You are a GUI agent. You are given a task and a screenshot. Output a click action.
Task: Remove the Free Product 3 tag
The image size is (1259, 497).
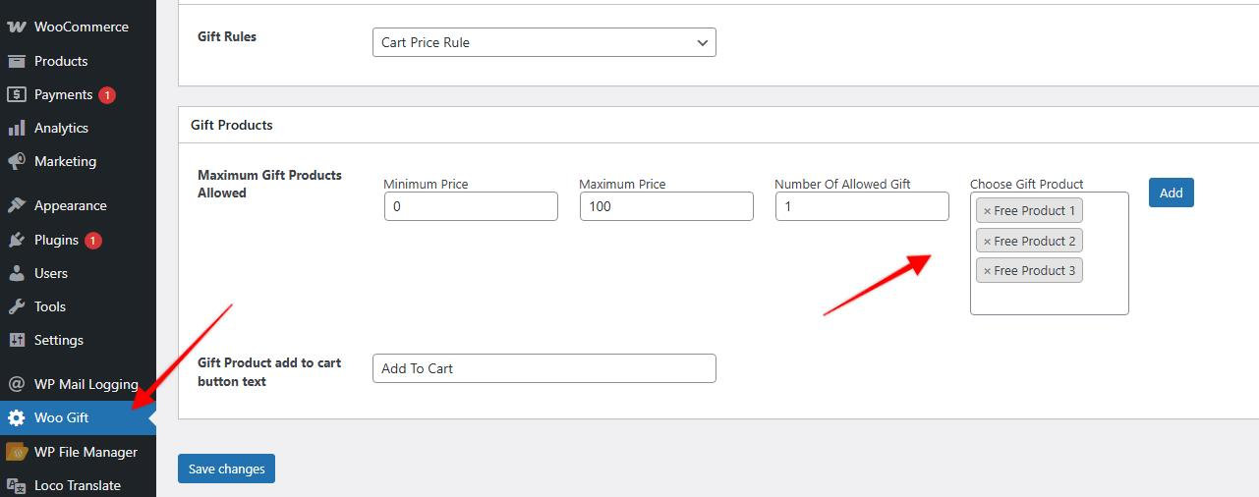pyautogui.click(x=987, y=271)
